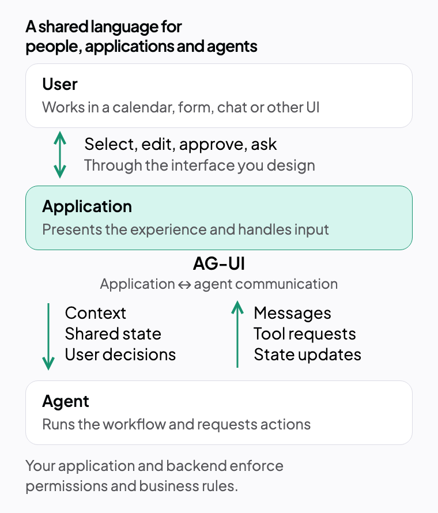This screenshot has height=513, width=438.
Task: Select the User card
Action: click(219, 96)
